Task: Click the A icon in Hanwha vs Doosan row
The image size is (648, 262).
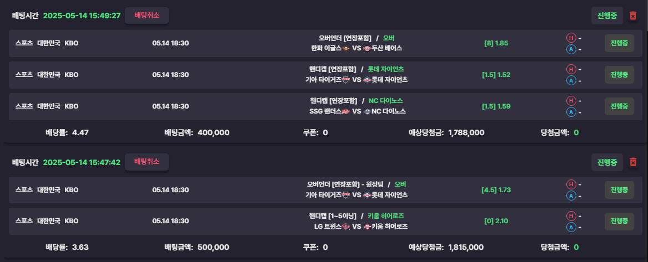Action: (571, 49)
